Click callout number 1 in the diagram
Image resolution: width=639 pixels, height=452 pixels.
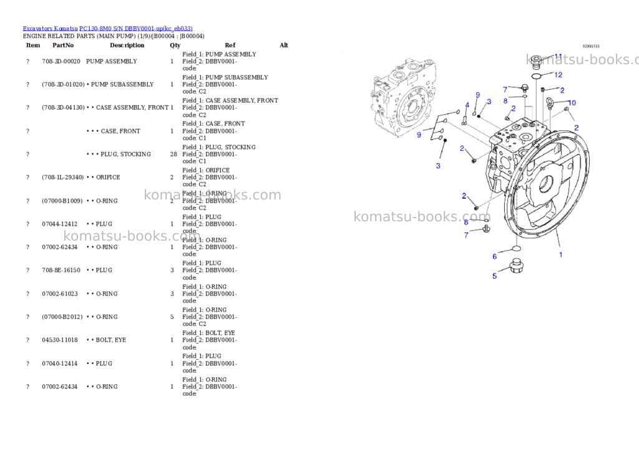[561, 255]
